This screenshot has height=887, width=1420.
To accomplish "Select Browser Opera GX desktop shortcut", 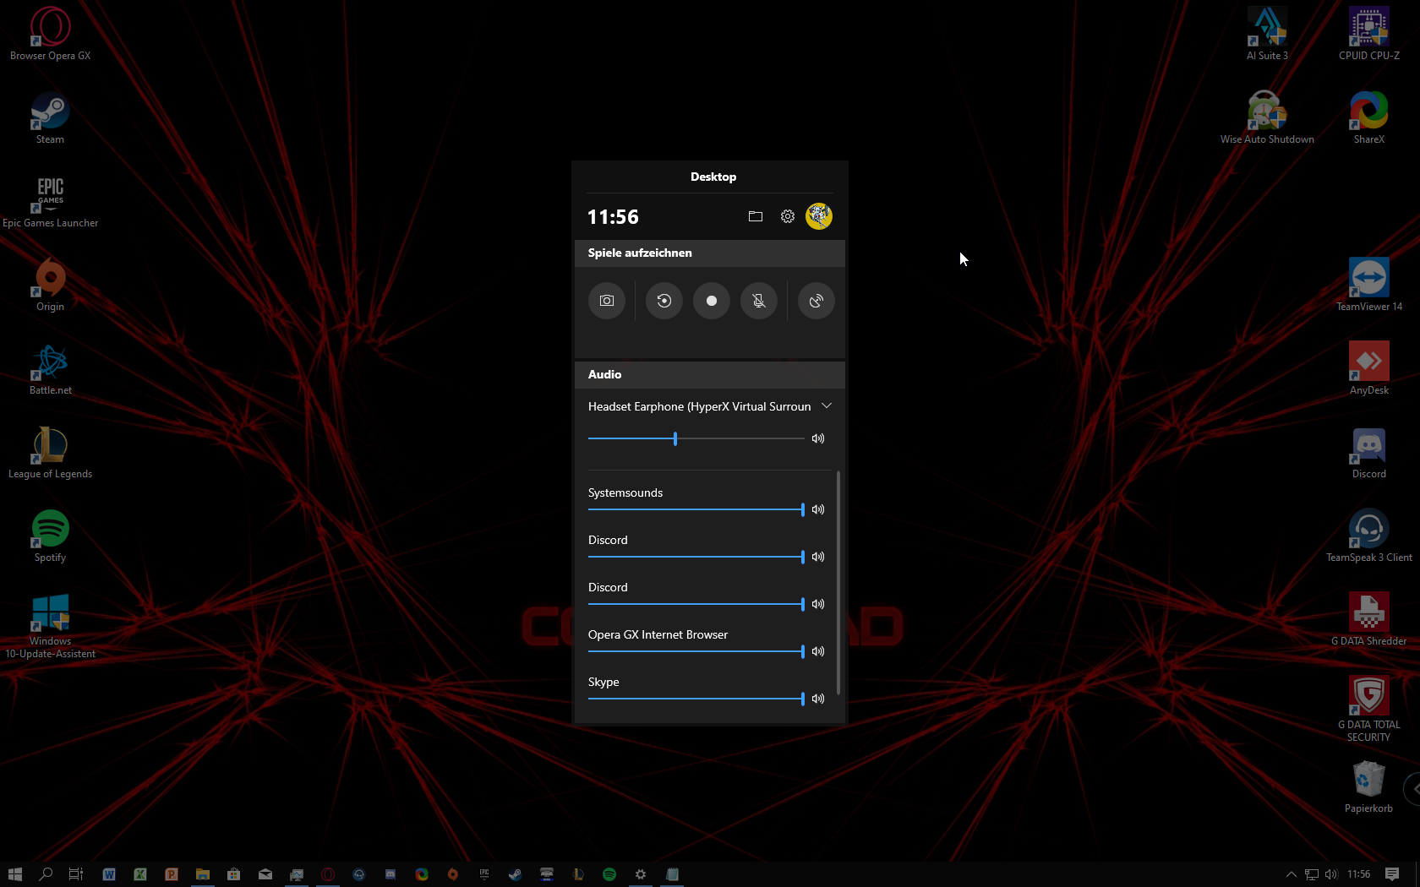I will 51,34.
